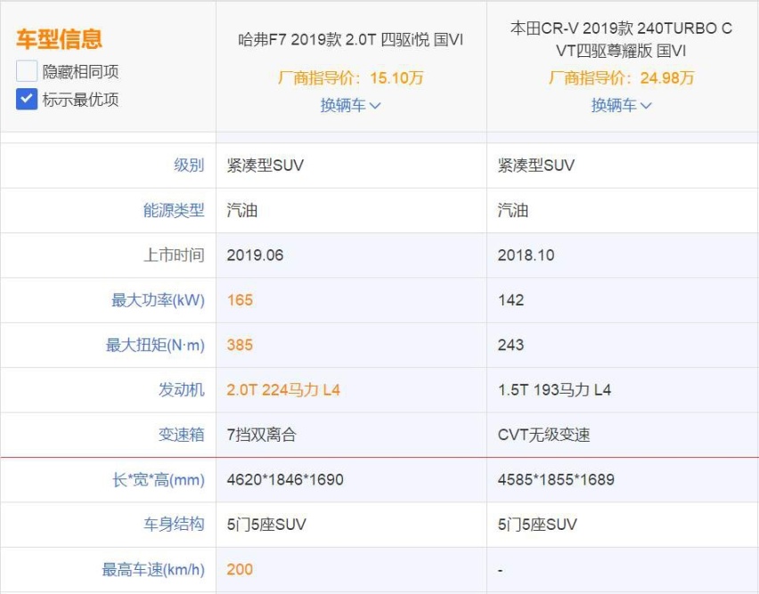Select the 厂商指导价: 24.98万 price text

click(622, 77)
